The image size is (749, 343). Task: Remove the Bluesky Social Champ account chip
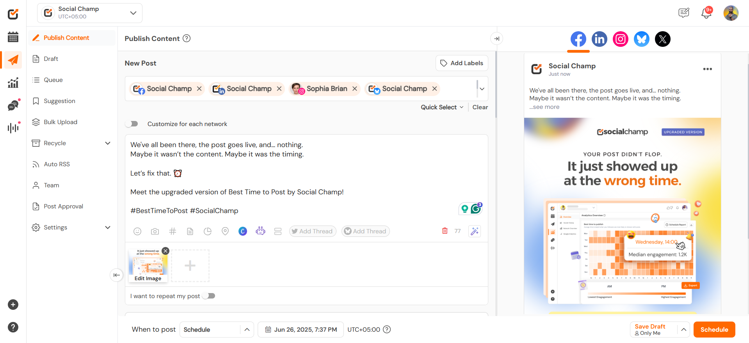435,89
